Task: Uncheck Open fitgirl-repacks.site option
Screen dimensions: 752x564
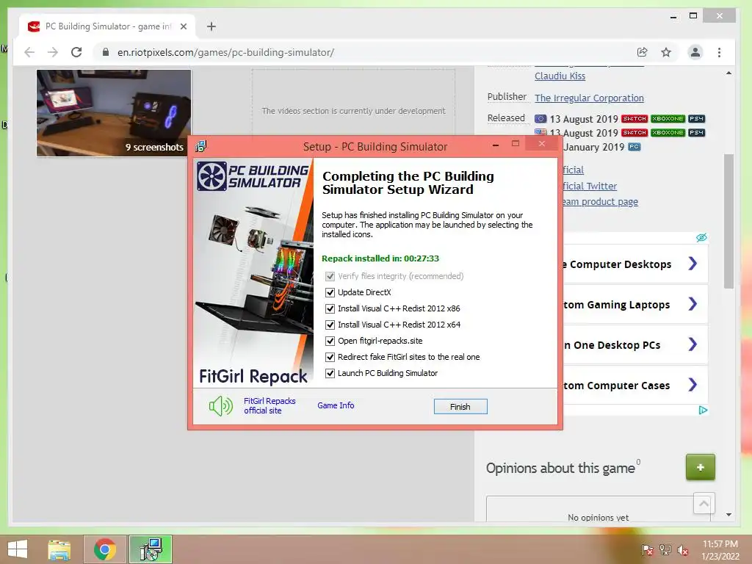Action: point(330,341)
